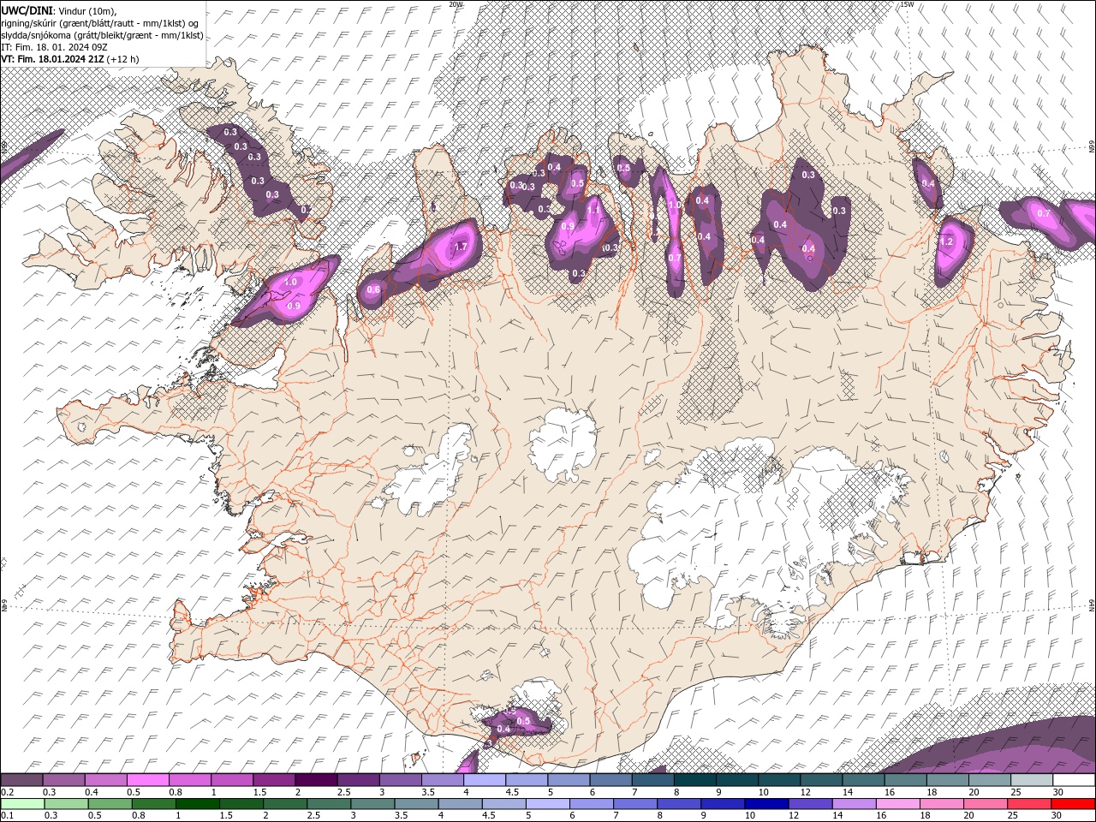
Task: Pick the darkest purple 2 swatch in the upper legend row
Action: [x=316, y=780]
